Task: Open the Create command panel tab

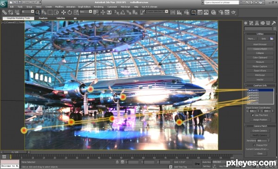Action: click(246, 23)
